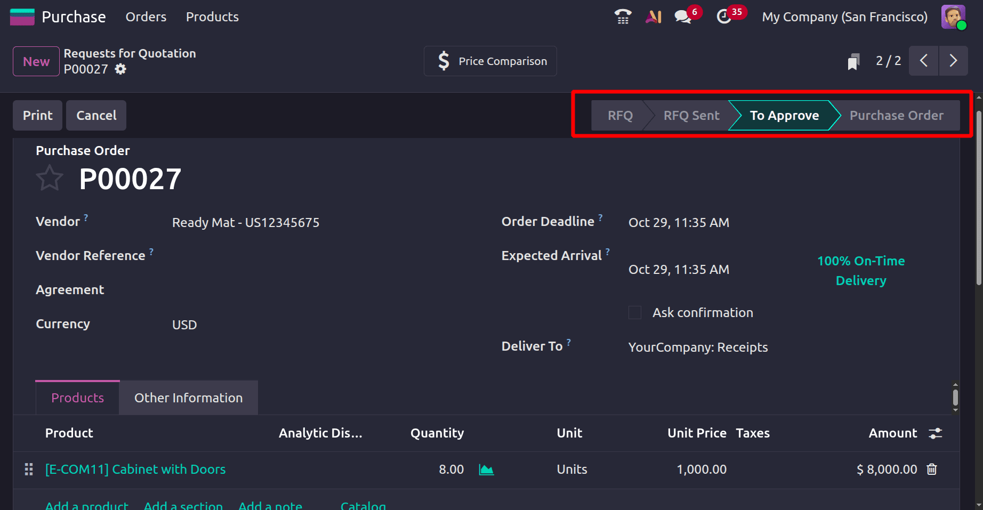Open the Activities clock showing 35
This screenshot has width=983, height=510.
click(x=724, y=17)
